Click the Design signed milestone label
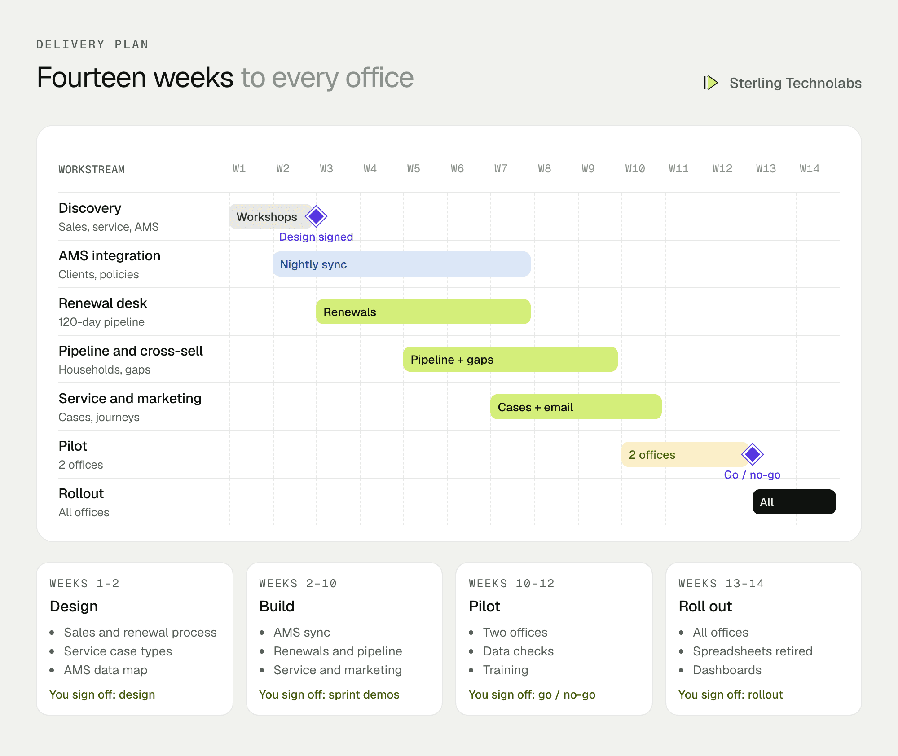Image resolution: width=898 pixels, height=756 pixels. tap(316, 237)
